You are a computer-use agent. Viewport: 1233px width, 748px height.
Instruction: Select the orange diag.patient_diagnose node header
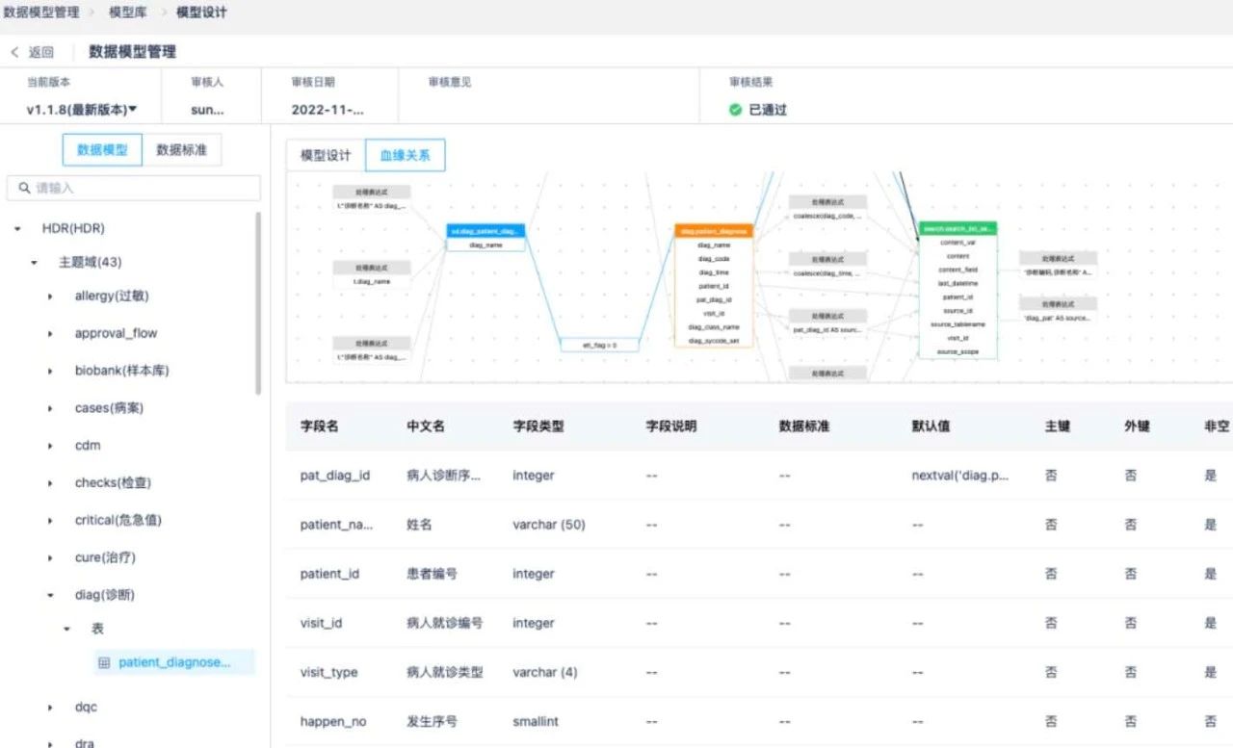pos(714,231)
